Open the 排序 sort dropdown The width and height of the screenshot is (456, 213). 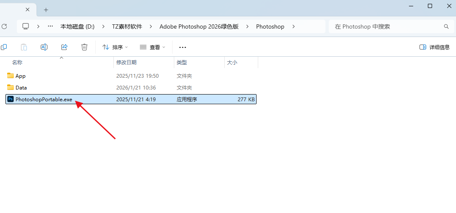click(115, 47)
